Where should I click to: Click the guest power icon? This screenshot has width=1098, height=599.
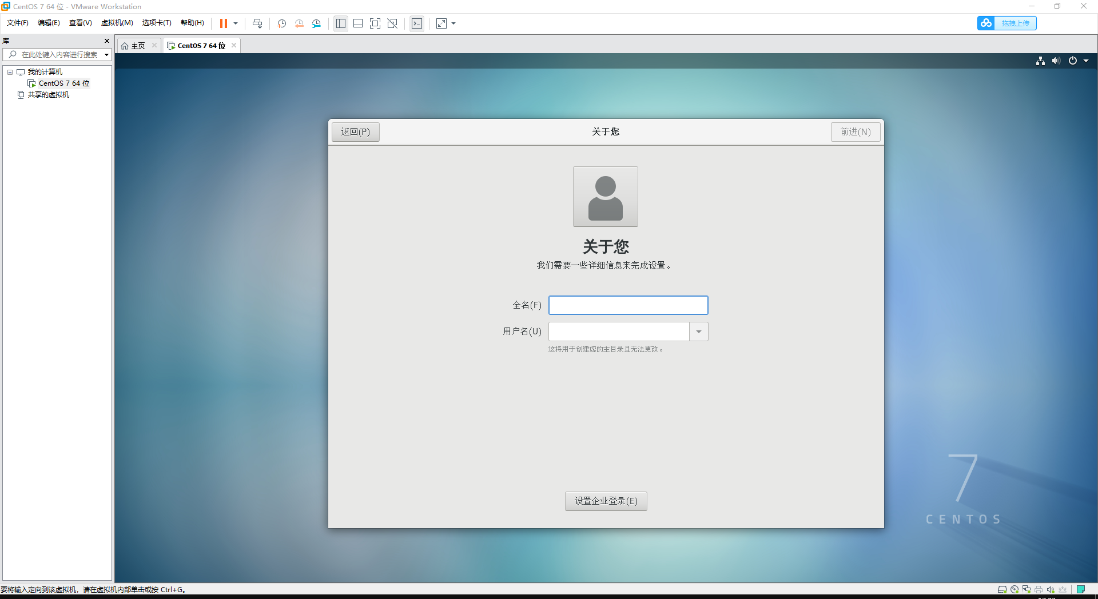point(1073,61)
